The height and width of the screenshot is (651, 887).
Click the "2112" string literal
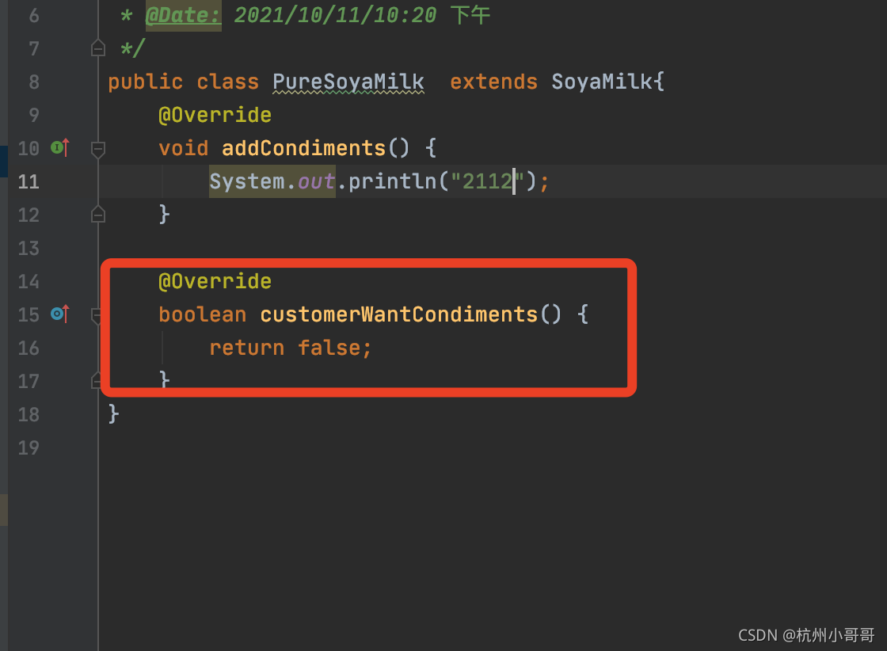point(487,181)
